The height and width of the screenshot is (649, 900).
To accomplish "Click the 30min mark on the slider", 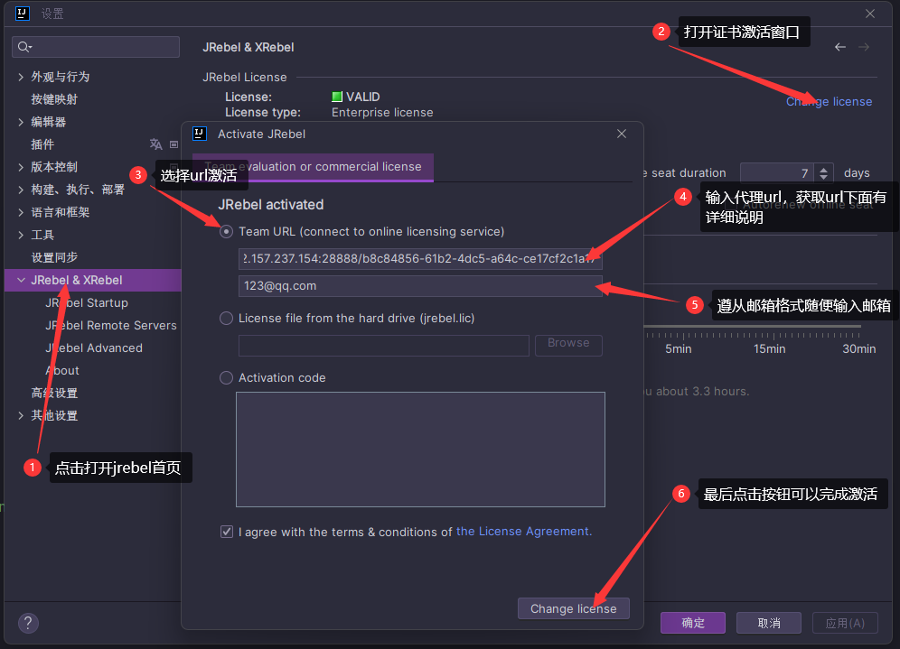I will [858, 348].
